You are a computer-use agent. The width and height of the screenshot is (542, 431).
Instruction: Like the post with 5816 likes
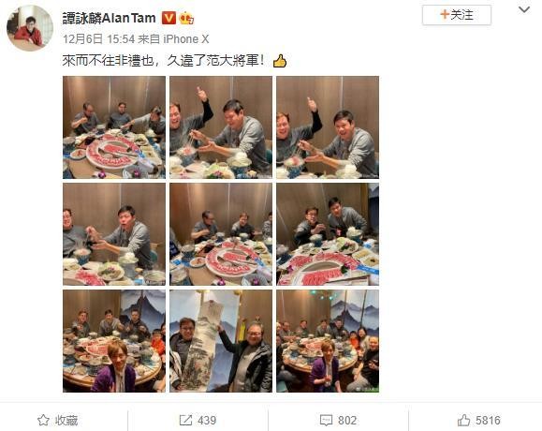point(478,421)
